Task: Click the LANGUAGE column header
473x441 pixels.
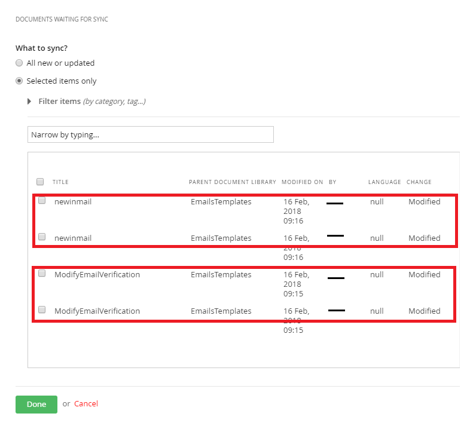Action: (x=384, y=182)
